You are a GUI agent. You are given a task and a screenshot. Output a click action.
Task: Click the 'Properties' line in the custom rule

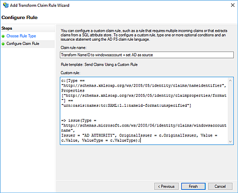(73, 90)
